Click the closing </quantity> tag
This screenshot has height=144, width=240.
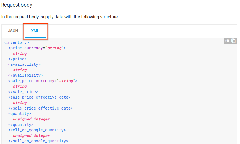(x=21, y=125)
